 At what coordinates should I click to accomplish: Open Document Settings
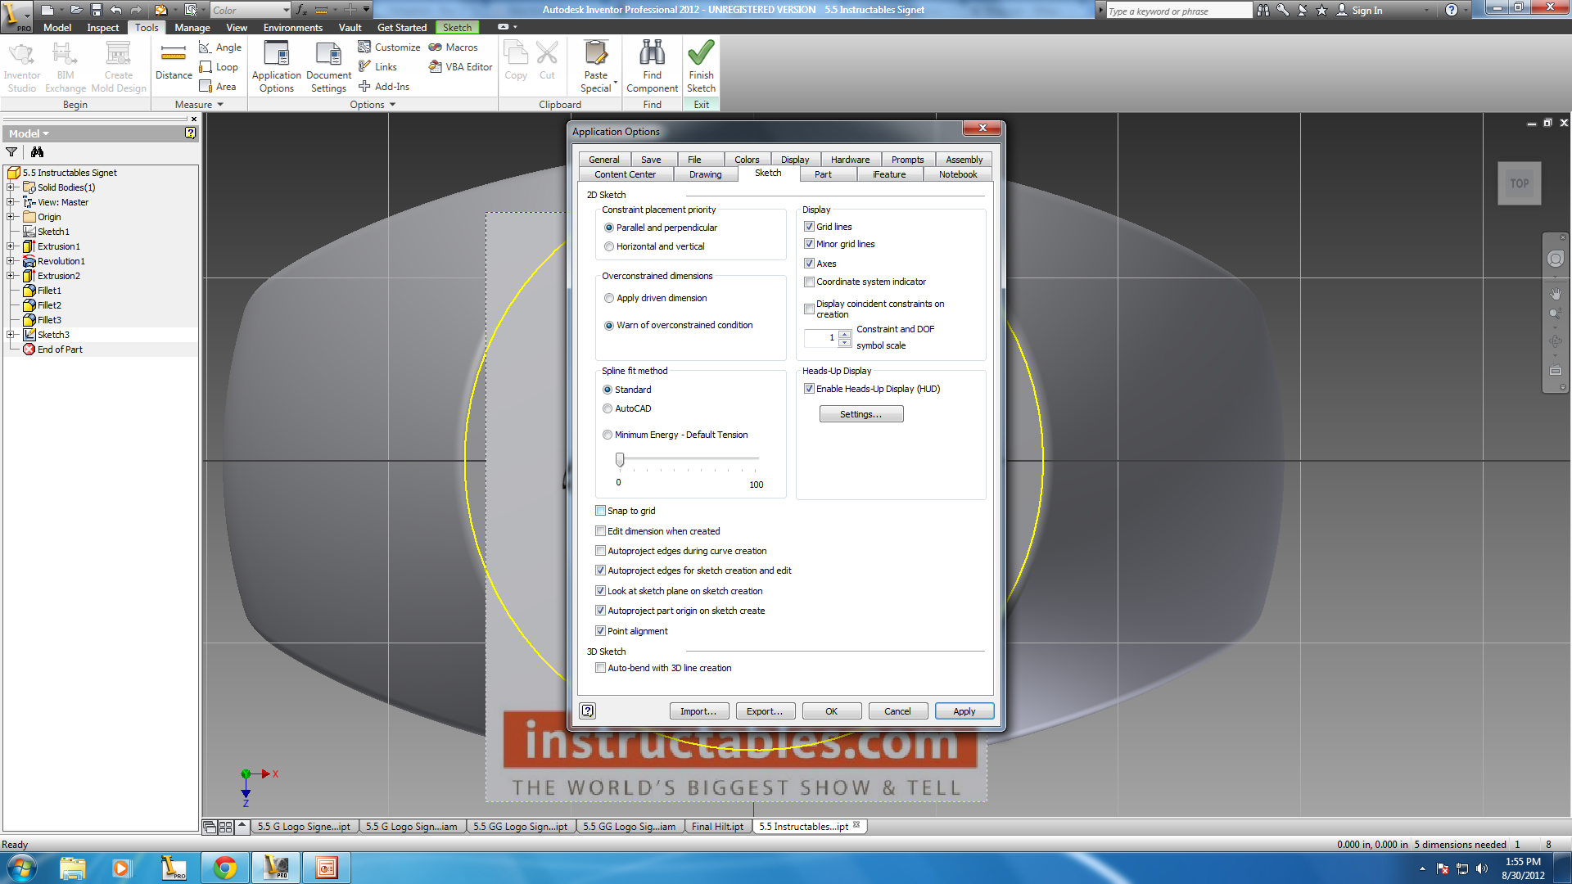point(328,66)
